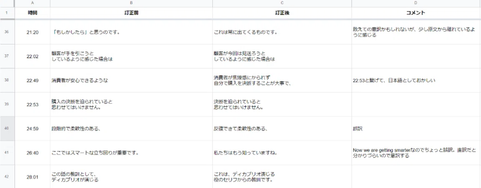The width and height of the screenshot is (481, 188).
Task: Click the 訂正前 header cell
Action: pos(132,13)
